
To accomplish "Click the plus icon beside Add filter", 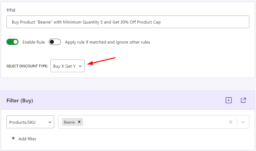I will point(13,138).
